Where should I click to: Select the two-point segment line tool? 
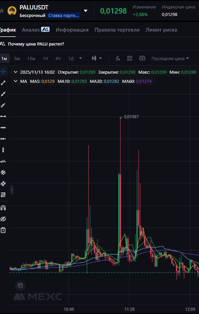point(3,83)
